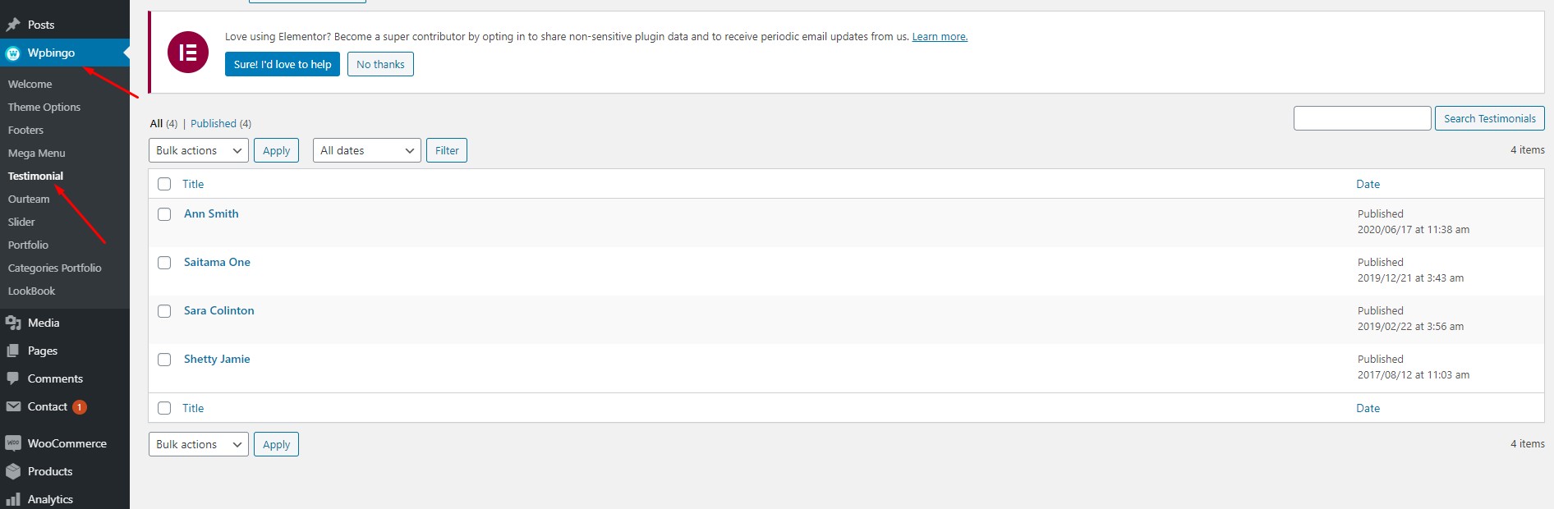Check the Ann Smith row checkbox
Image resolution: width=1554 pixels, height=509 pixels.
point(164,214)
